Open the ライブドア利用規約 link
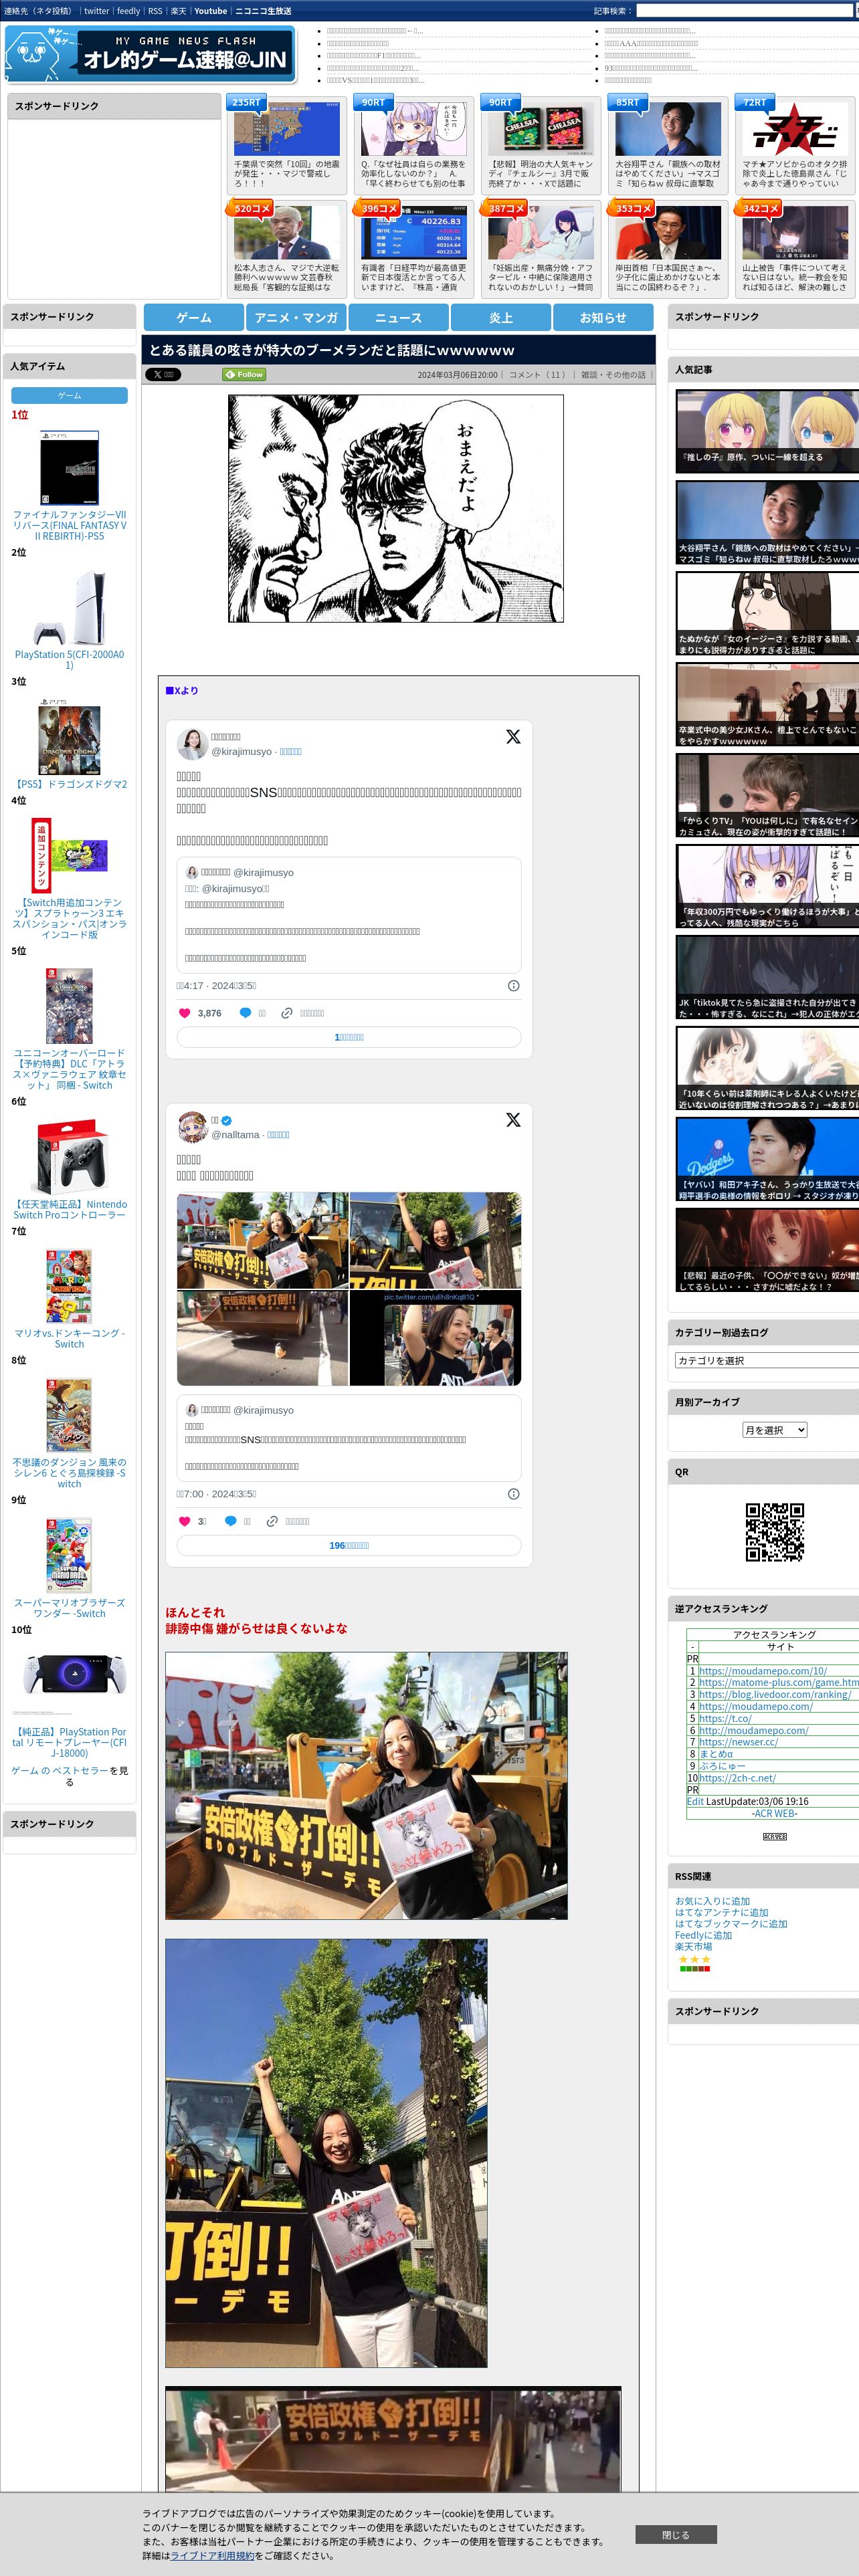The height and width of the screenshot is (2576, 859). click(212, 2555)
